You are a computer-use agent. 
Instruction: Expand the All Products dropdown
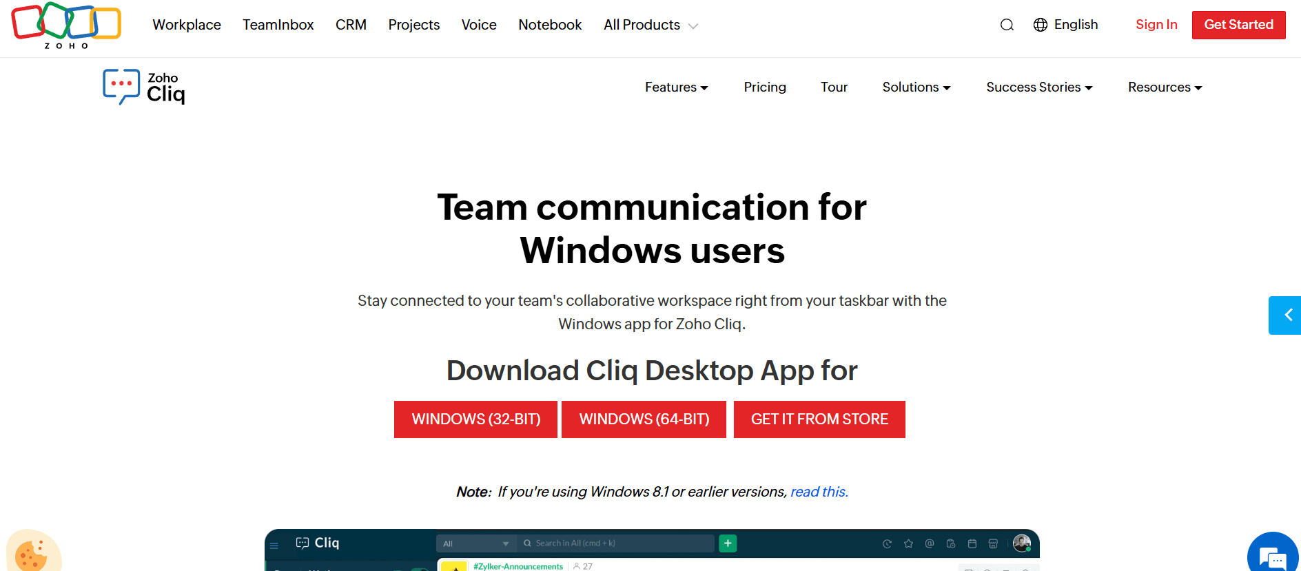coord(651,25)
